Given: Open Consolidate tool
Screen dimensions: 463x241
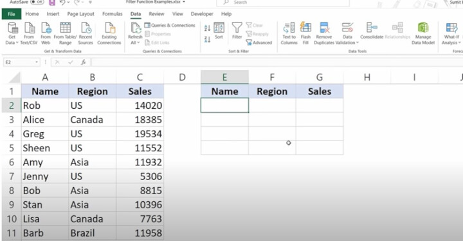Looking at the screenshot, I should (372, 31).
